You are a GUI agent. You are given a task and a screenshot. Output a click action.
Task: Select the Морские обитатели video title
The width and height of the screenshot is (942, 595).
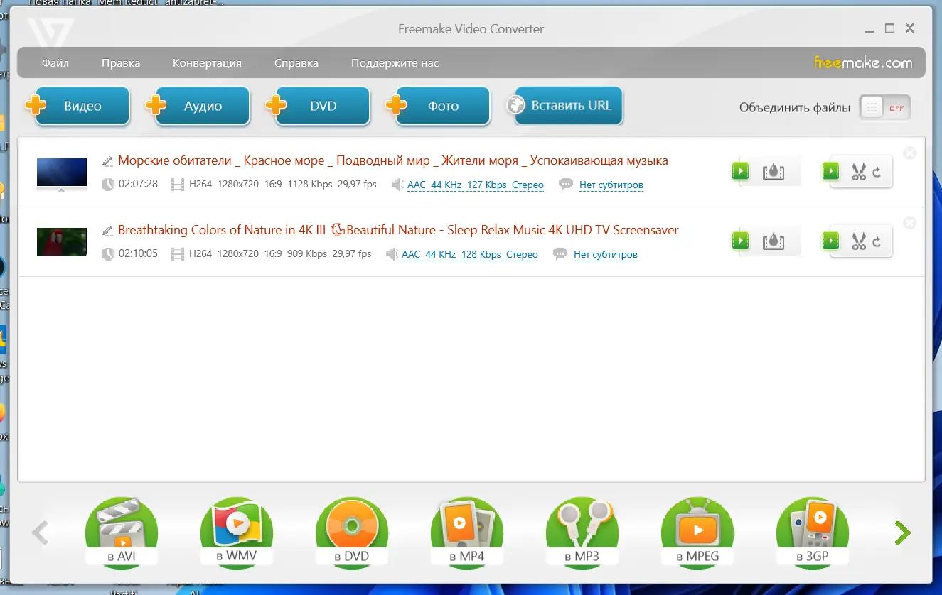pyautogui.click(x=393, y=161)
